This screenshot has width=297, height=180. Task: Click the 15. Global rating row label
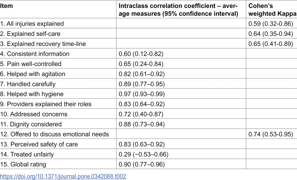23,164
